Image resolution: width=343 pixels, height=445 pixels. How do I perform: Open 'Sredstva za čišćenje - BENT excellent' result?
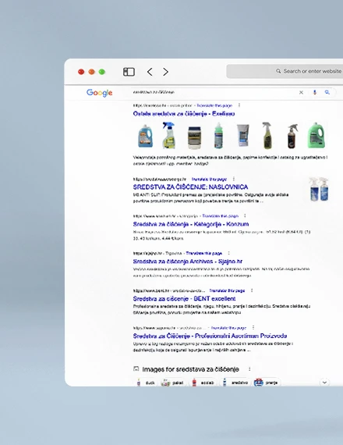pyautogui.click(x=184, y=298)
